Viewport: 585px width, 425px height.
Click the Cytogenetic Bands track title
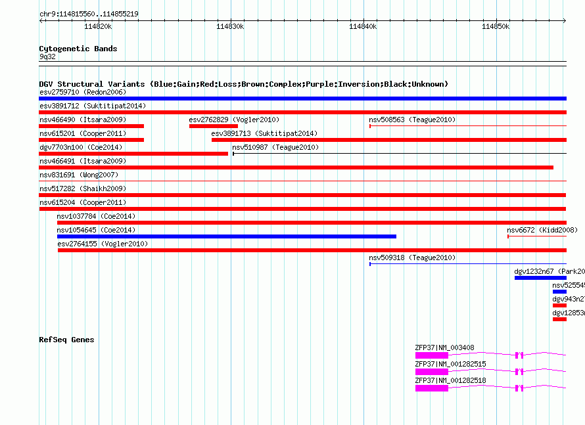tap(78, 49)
